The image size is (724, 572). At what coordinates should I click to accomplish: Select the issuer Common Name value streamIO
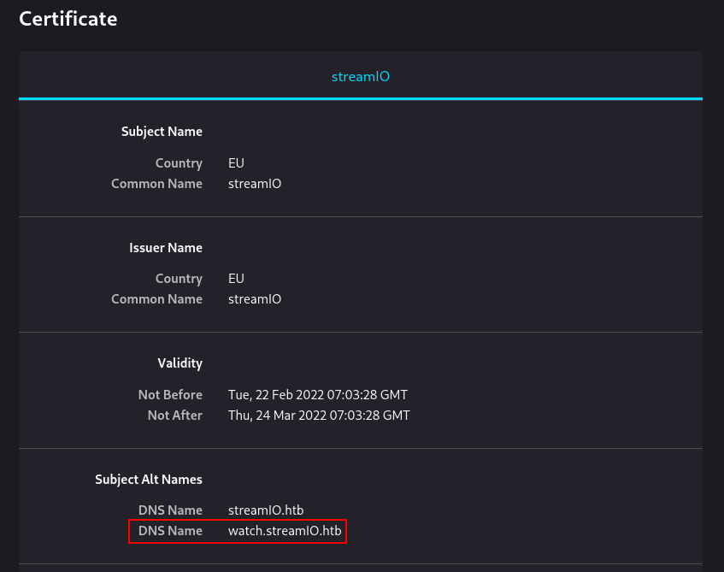click(x=255, y=299)
